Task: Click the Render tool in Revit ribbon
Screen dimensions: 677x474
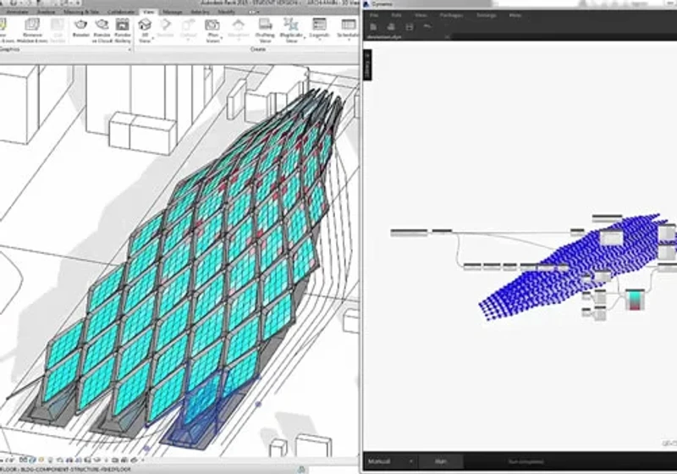Action: click(x=80, y=28)
